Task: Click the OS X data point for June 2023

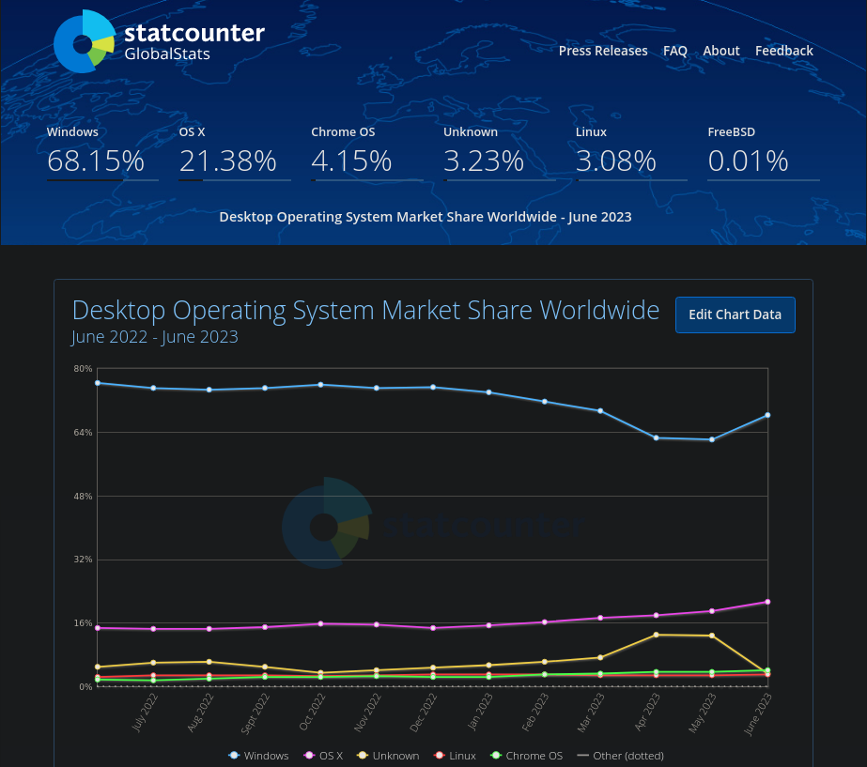Action: click(x=767, y=602)
